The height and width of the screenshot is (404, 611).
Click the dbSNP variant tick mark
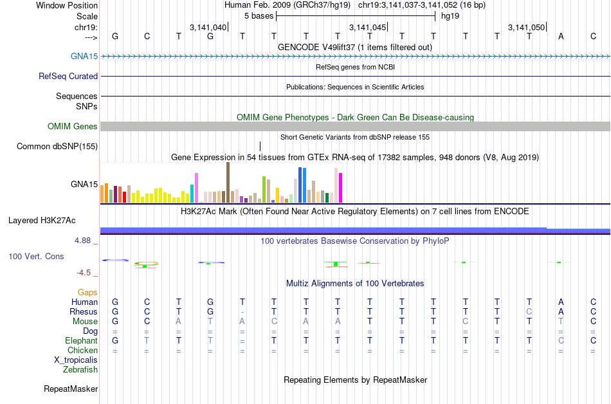(x=260, y=146)
